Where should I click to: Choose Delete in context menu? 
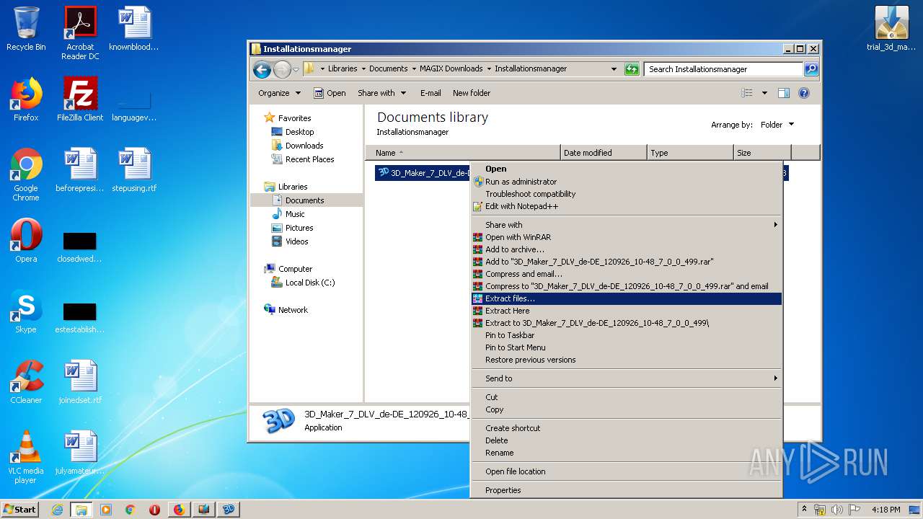click(x=627, y=440)
